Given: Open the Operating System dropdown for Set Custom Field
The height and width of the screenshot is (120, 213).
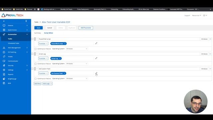Looking at the screenshot, I should coord(77,79).
